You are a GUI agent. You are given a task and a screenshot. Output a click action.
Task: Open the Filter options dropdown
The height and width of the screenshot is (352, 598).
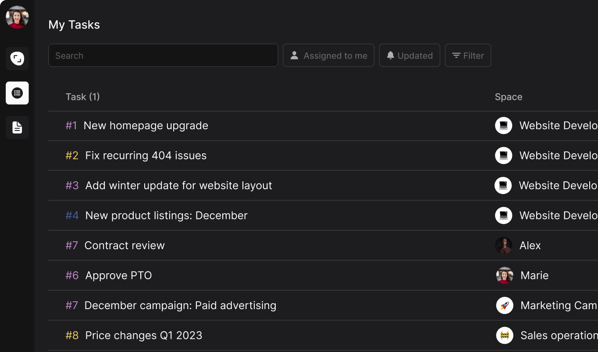click(x=468, y=56)
